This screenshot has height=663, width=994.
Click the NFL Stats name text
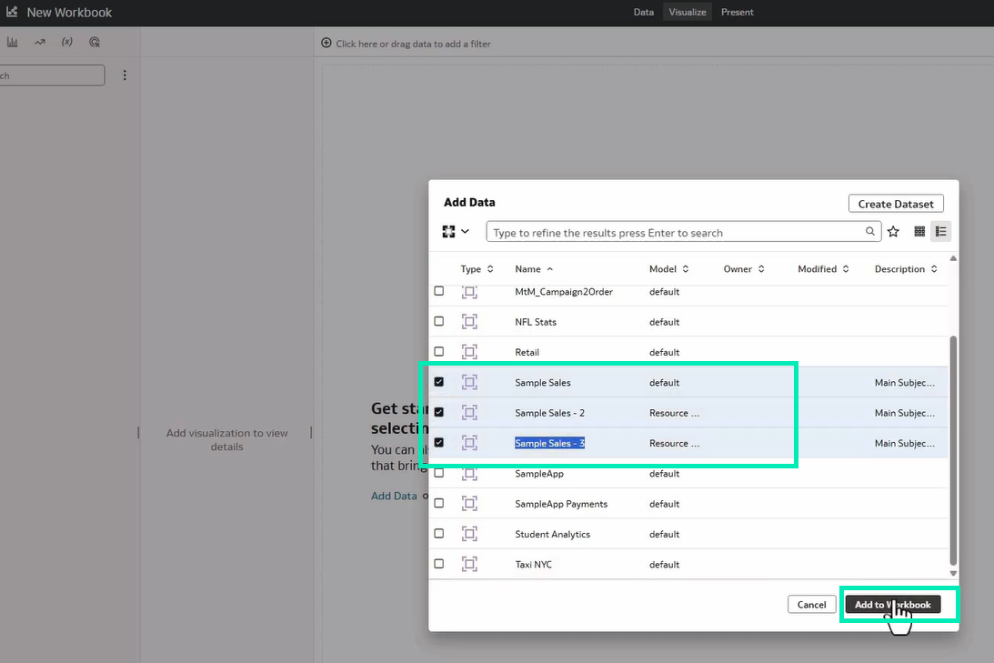536,322
